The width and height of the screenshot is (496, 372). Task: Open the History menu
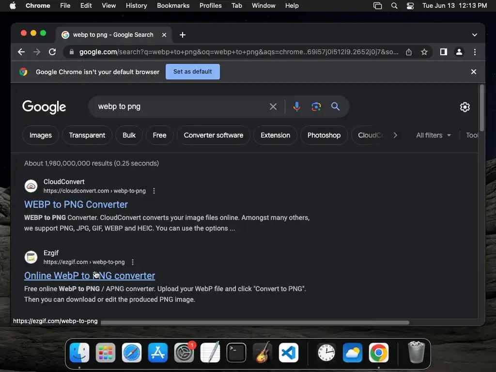136,6
